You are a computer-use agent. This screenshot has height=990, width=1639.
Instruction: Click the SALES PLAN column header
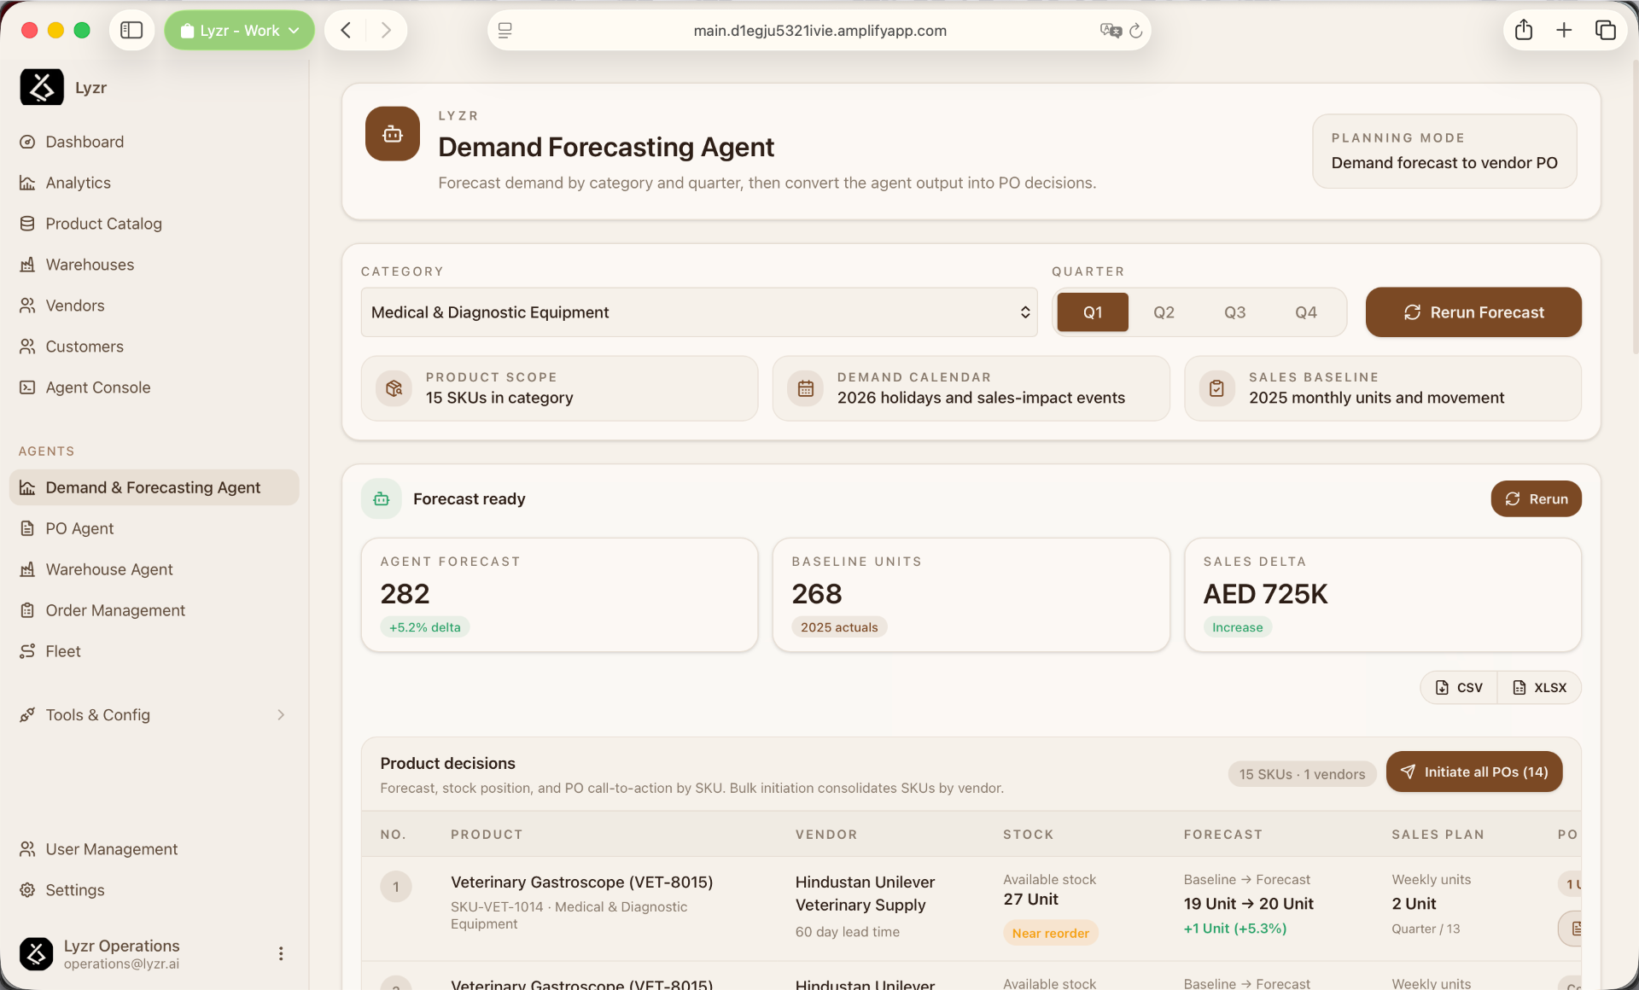1438,835
